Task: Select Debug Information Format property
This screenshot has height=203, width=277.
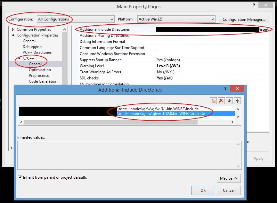Action: pyautogui.click(x=102, y=42)
